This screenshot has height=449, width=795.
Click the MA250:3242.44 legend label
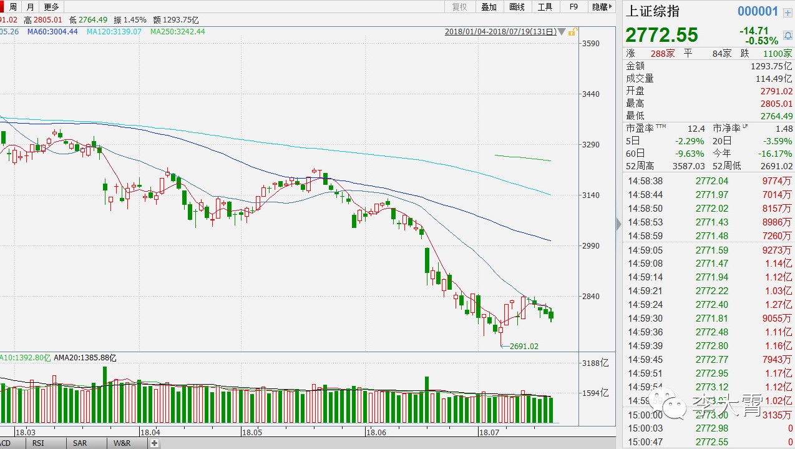coord(178,31)
